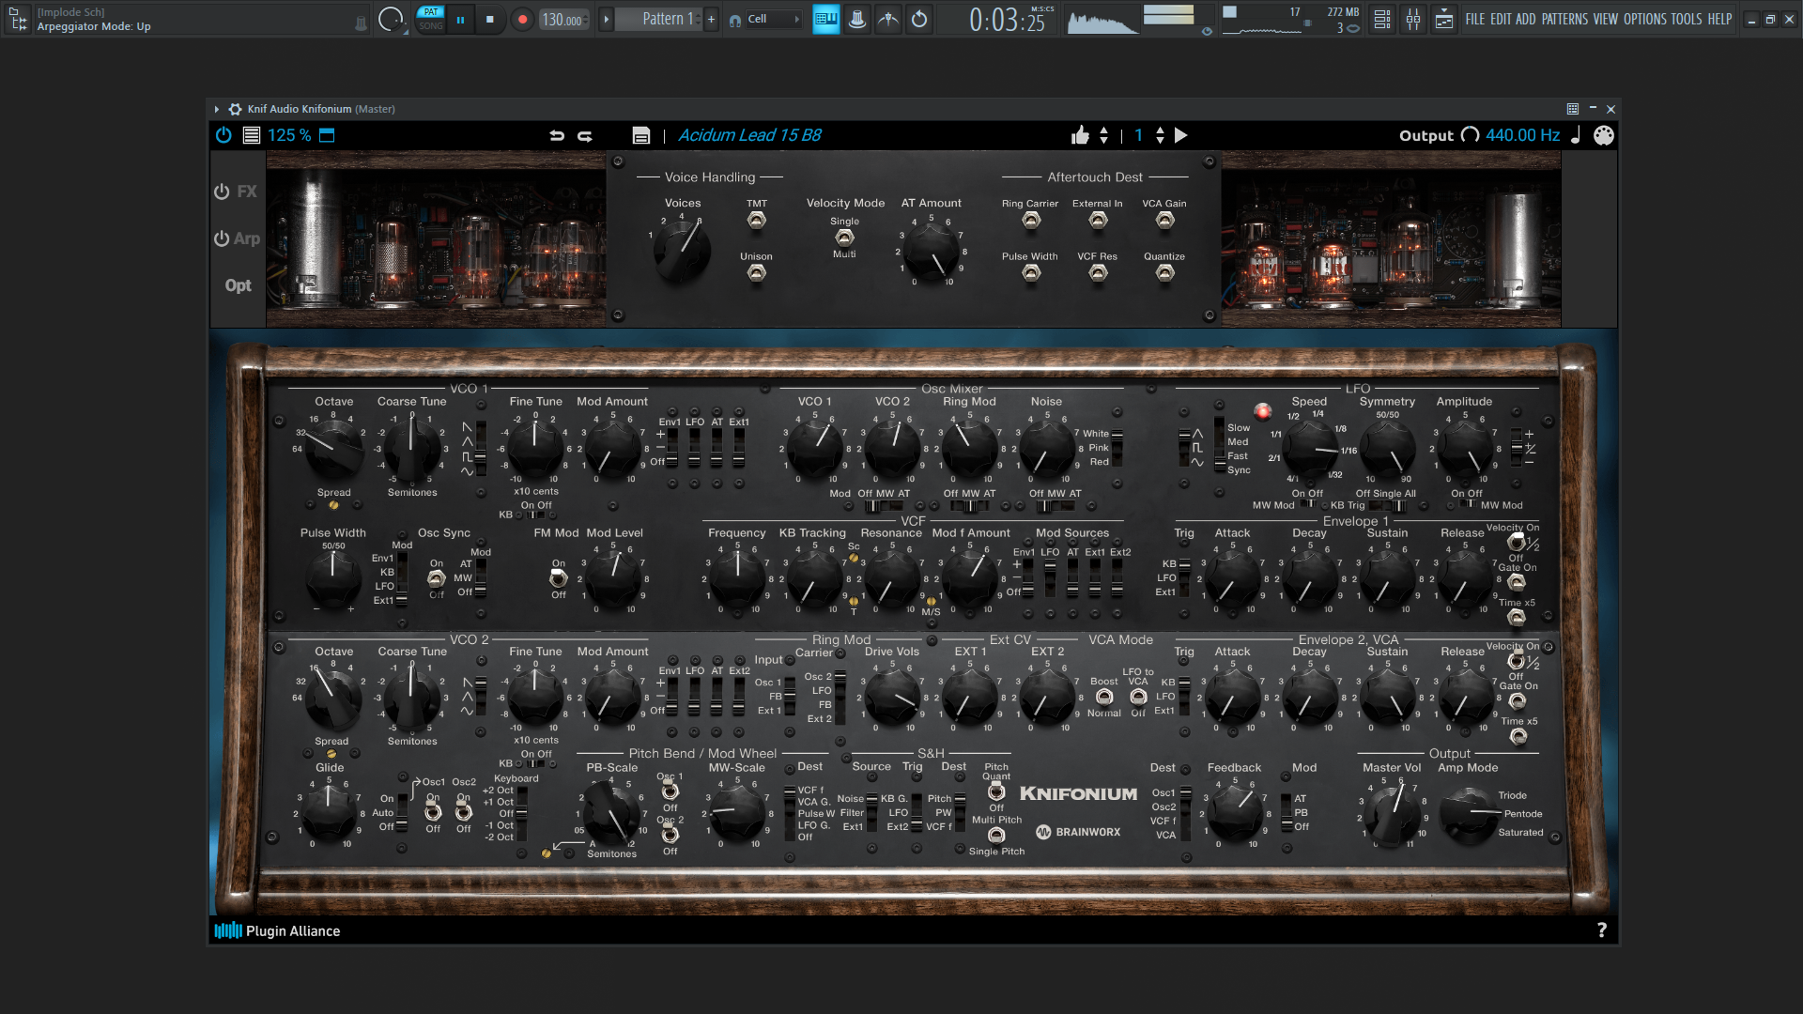The image size is (1803, 1014).
Task: Toggle the Boost/Normal VCA Mode switch
Action: pos(1104,697)
